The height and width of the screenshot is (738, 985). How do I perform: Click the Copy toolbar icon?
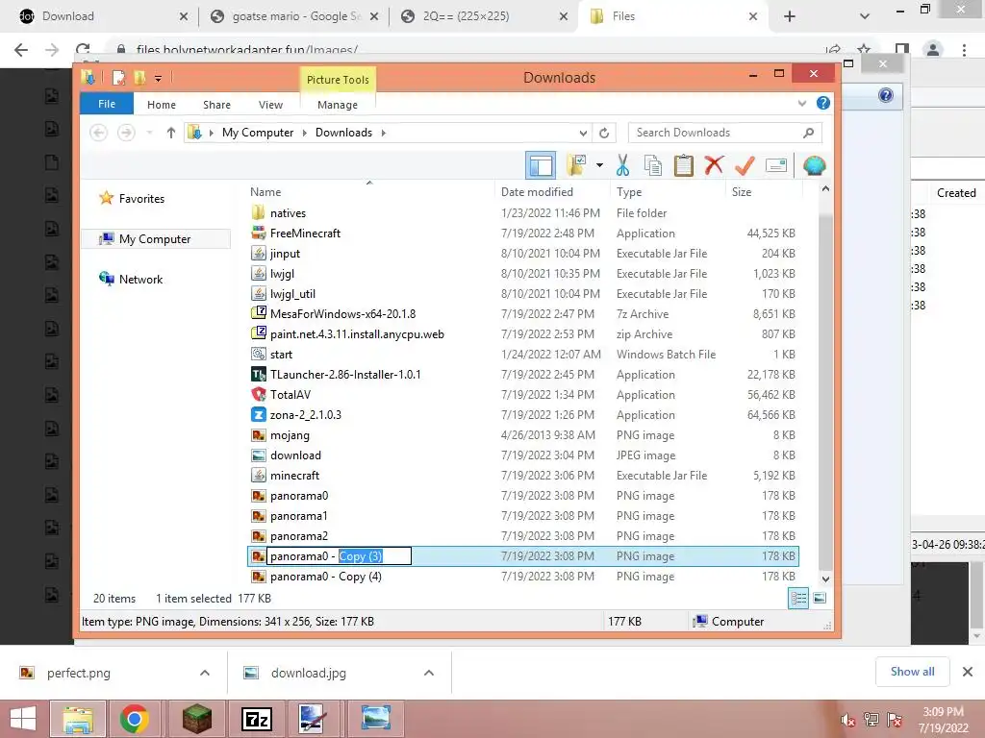(x=653, y=165)
